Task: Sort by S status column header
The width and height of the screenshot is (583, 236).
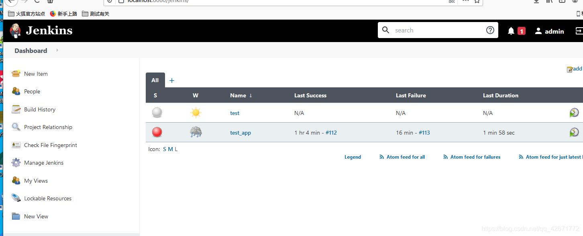Action: pos(155,95)
